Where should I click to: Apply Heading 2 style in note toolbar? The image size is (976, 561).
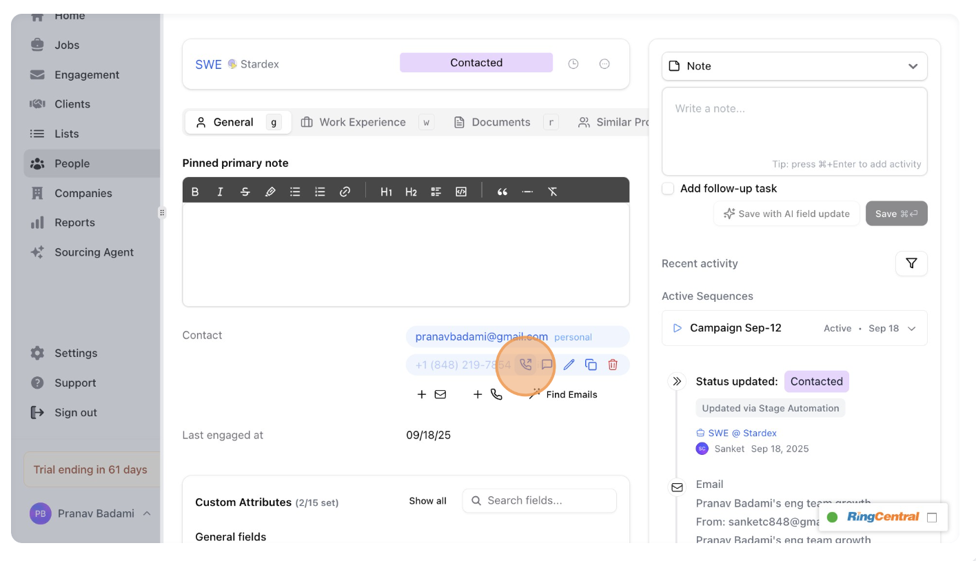[411, 192]
